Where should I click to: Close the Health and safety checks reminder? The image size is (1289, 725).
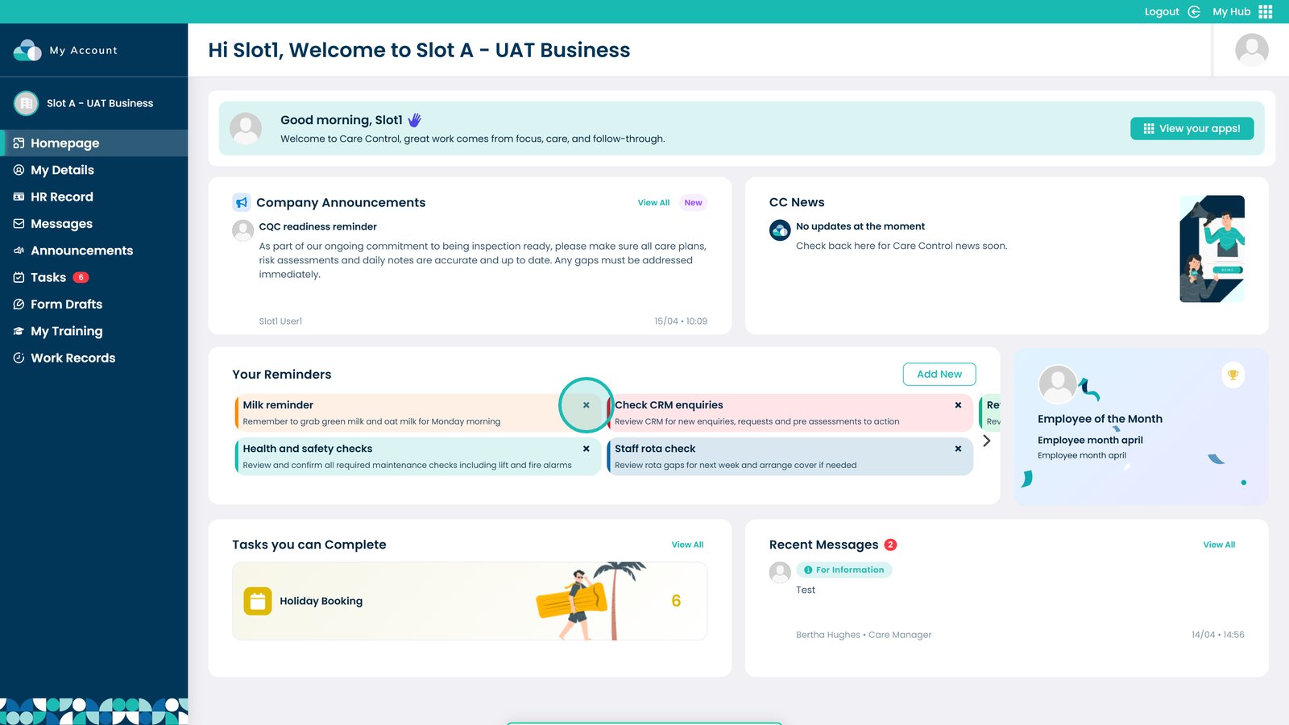pyautogui.click(x=586, y=449)
